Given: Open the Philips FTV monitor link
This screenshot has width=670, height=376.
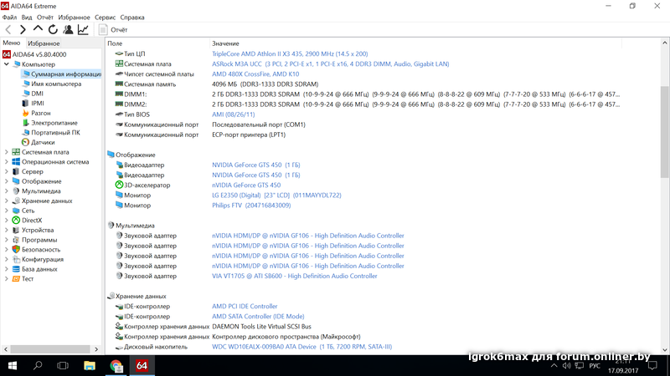Looking at the screenshot, I should coord(251,206).
